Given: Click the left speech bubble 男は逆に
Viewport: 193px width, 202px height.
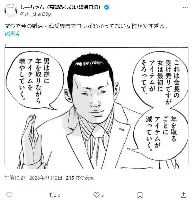Looking at the screenshot, I should [35, 80].
